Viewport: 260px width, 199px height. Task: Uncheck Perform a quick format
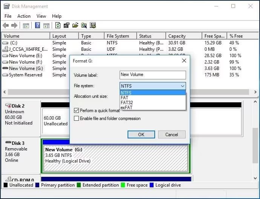click(77, 111)
